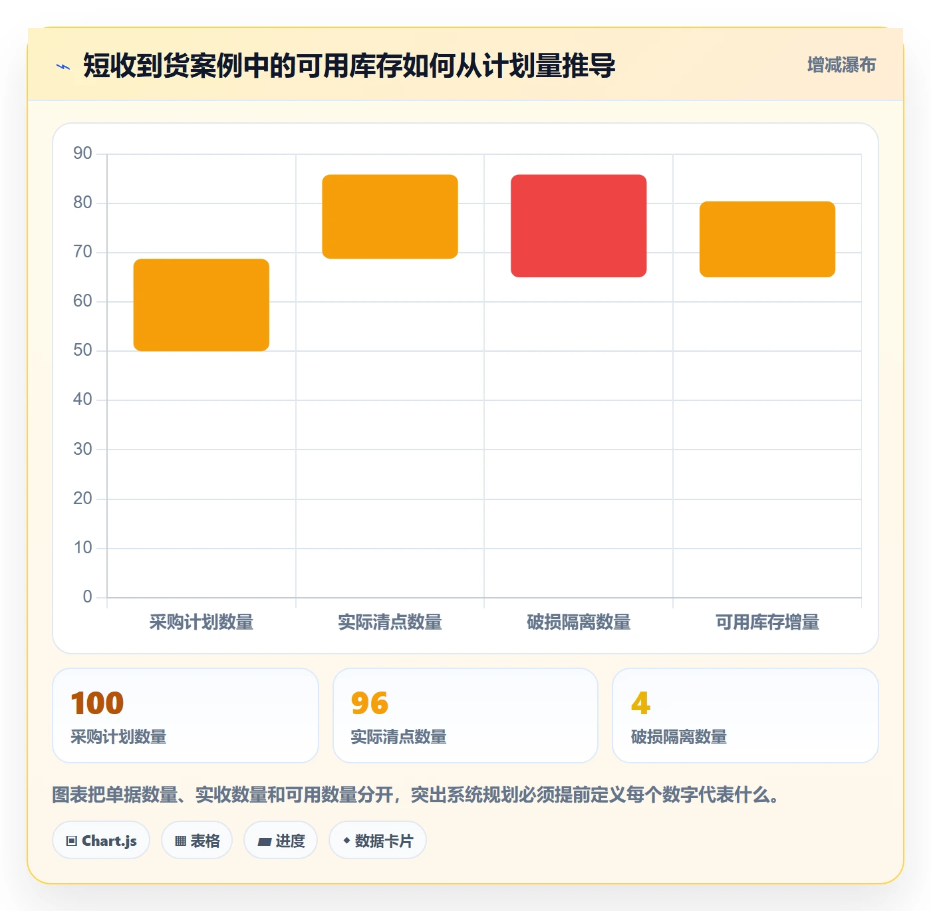931x911 pixels.
Task: Click the 表格 tag chip
Action: [197, 841]
